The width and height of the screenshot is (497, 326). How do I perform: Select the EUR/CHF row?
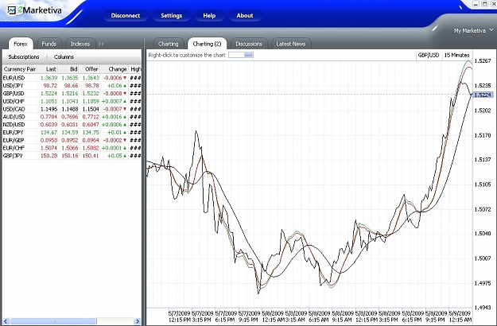[x=72, y=148]
